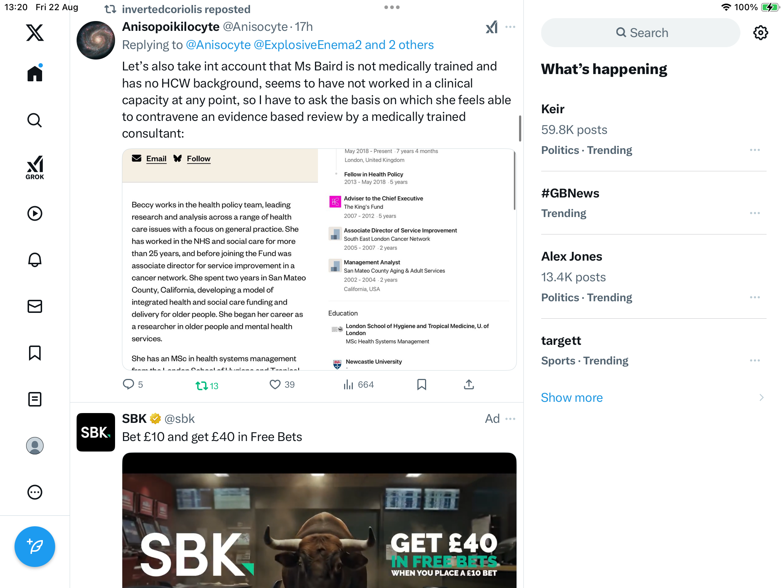Open the #GBNews trending topic
Screen dimensions: 784x588
pyautogui.click(x=653, y=203)
